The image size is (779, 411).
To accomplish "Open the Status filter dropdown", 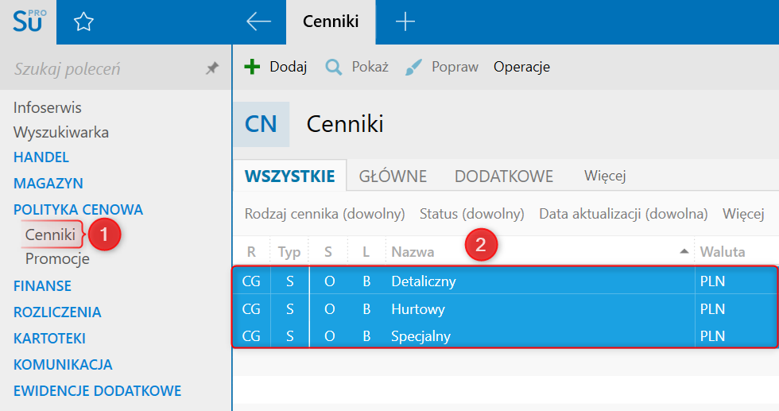I will click(472, 214).
